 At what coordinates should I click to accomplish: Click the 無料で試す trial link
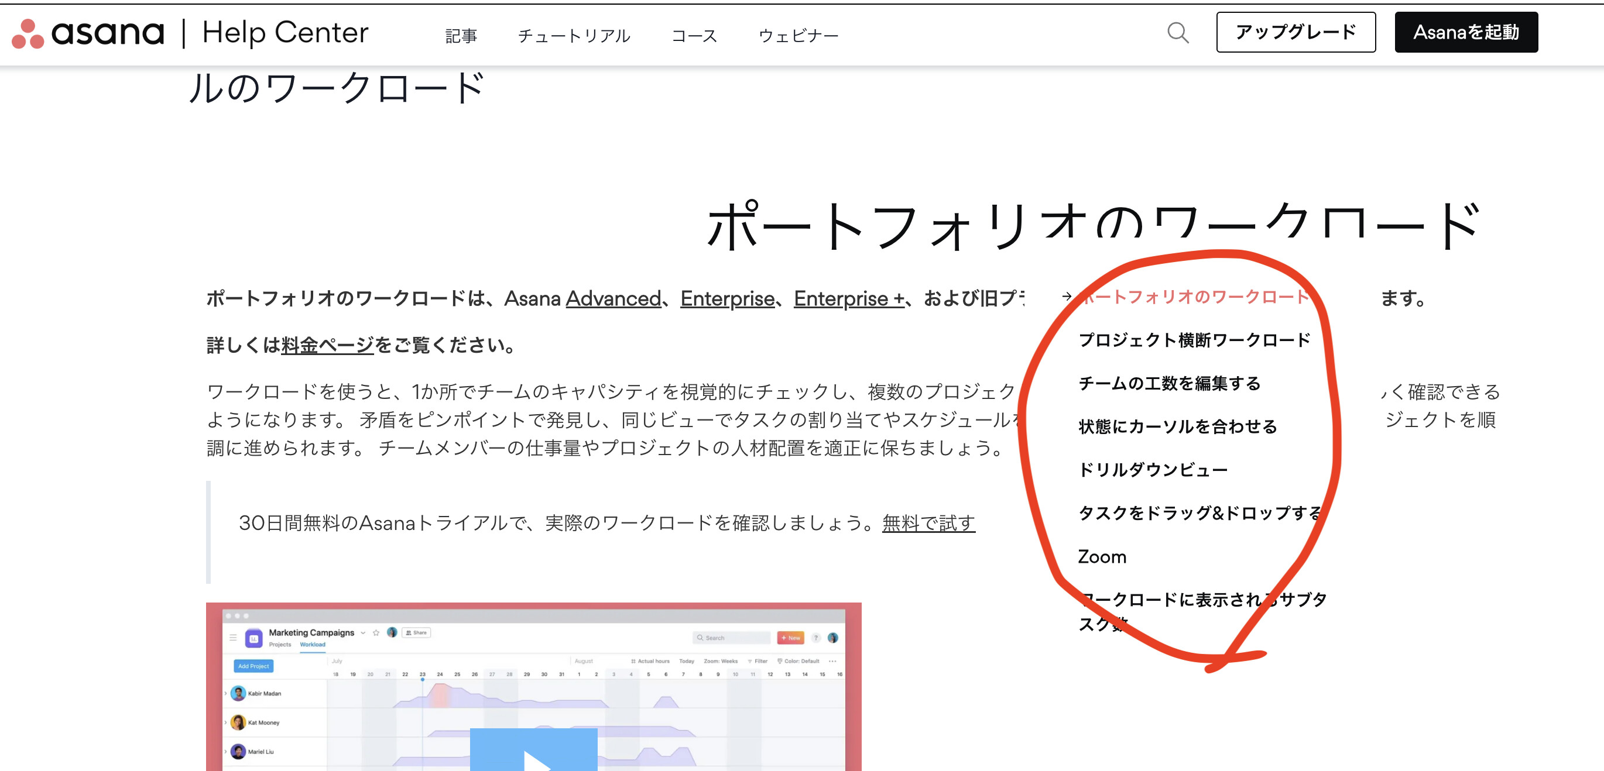(928, 523)
